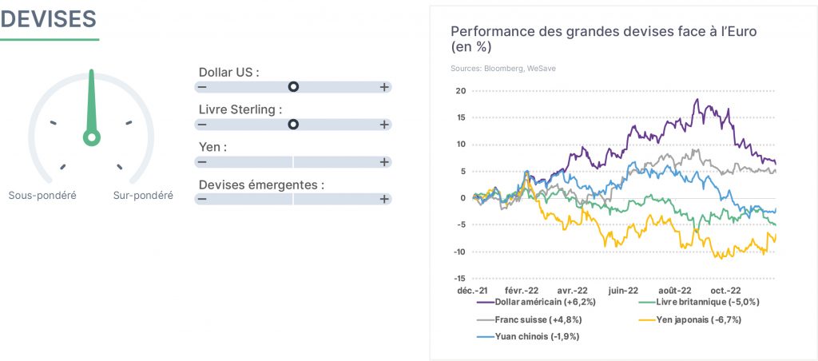Click the plus icon on Livre Sterling slider
The width and height of the screenshot is (818, 361).
tap(384, 125)
